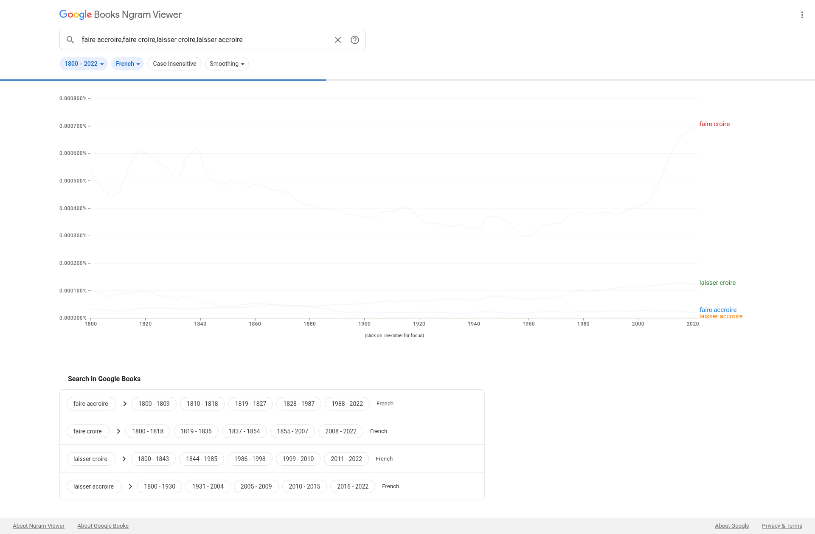Select the 2008 - 2022 range for faire croire

[340, 431]
